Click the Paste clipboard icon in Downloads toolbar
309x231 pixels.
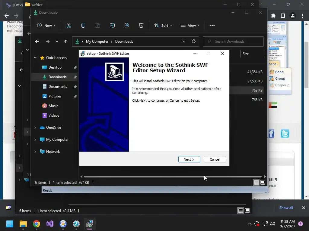98,25
